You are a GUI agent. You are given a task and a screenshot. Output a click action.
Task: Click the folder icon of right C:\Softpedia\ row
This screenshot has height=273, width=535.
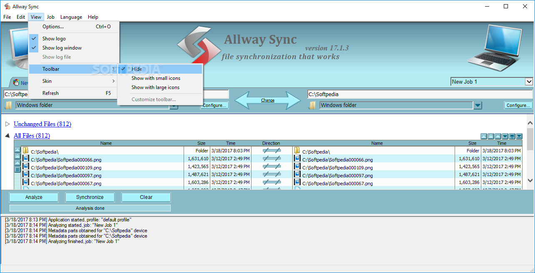click(x=297, y=150)
